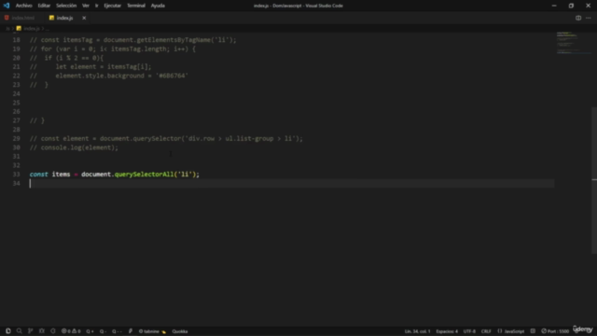This screenshot has height=336, width=597.
Task: Open the Source Control branch icon
Action: pyautogui.click(x=31, y=331)
